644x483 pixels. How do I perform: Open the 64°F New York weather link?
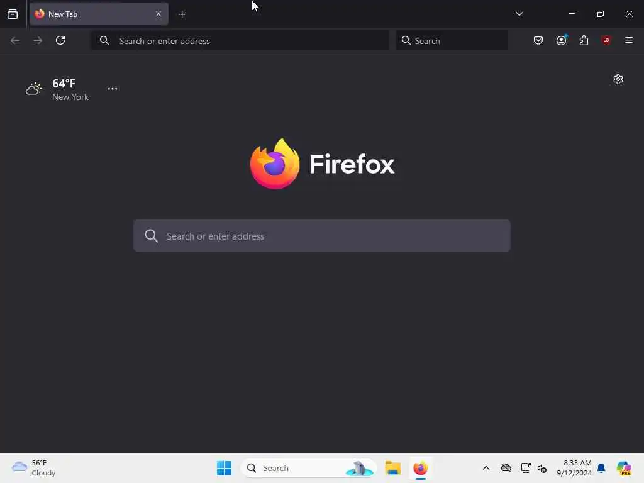[x=57, y=89]
